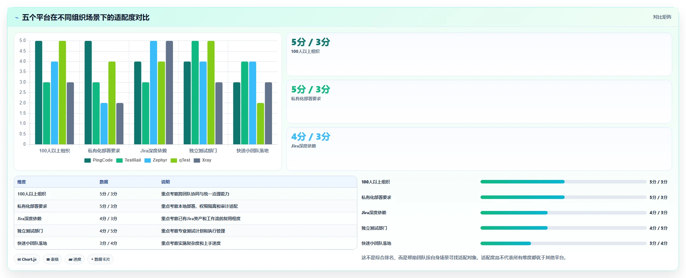Click the page title 五个平台在不同组织场景下的适配度对比
Image resolution: width=686 pixels, height=278 pixels.
[86, 18]
